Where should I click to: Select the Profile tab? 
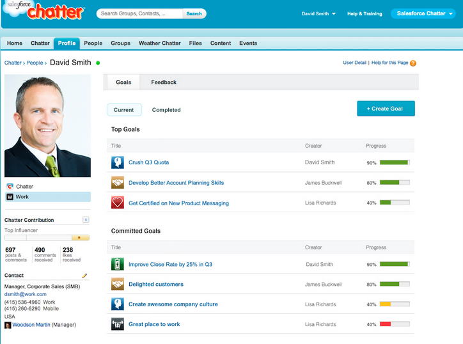click(x=67, y=43)
